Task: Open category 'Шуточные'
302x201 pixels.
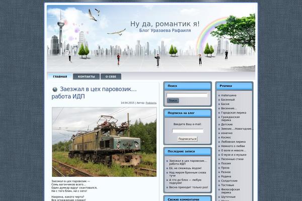Action: [x=228, y=197]
